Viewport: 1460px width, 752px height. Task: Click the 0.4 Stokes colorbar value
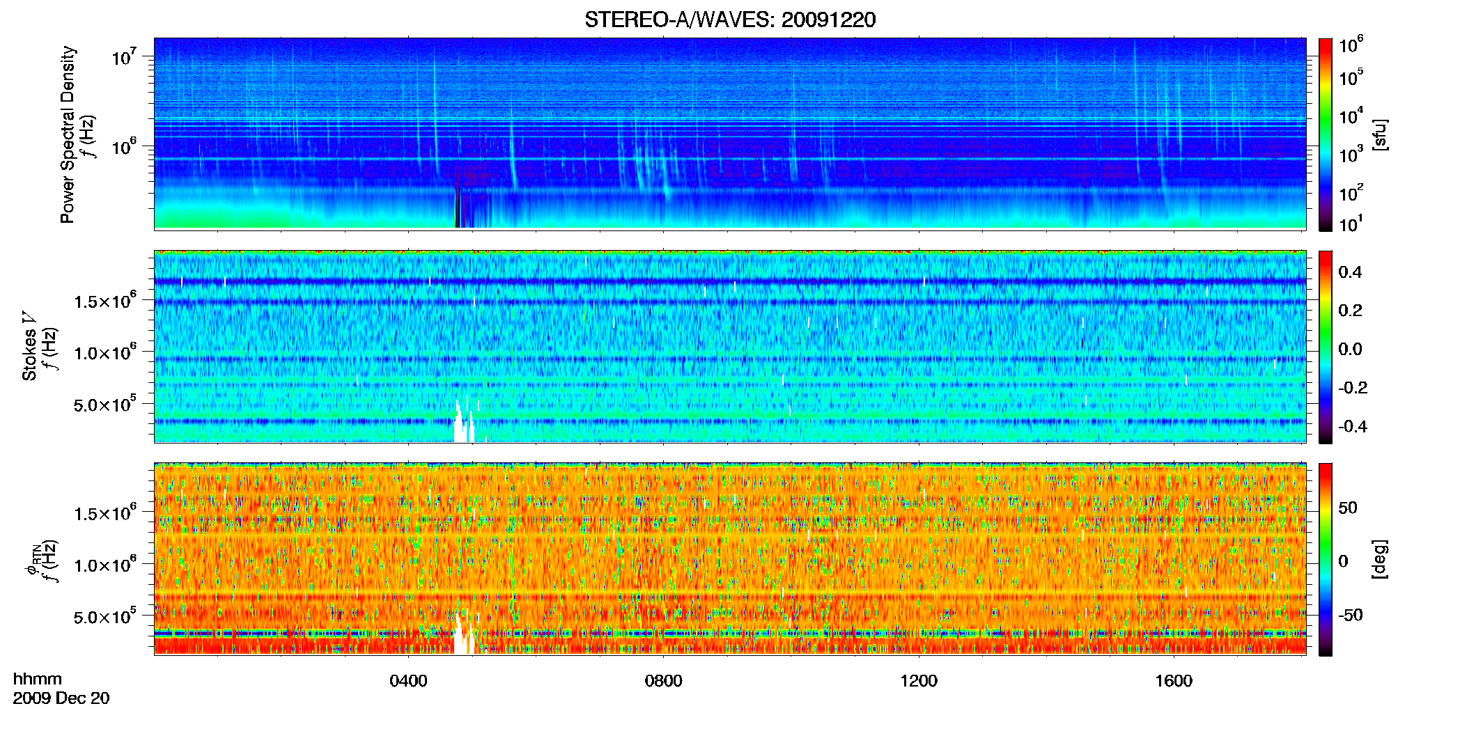pyautogui.click(x=1350, y=272)
